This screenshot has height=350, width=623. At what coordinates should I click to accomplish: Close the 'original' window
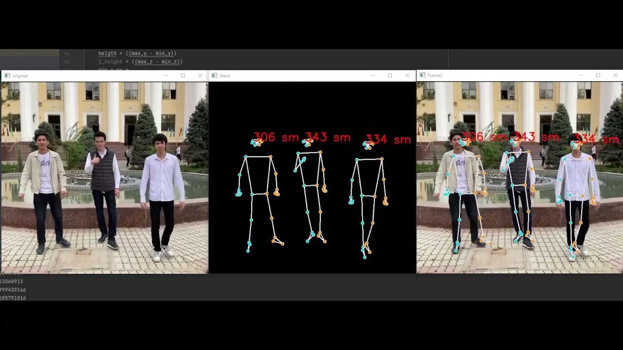pos(200,76)
